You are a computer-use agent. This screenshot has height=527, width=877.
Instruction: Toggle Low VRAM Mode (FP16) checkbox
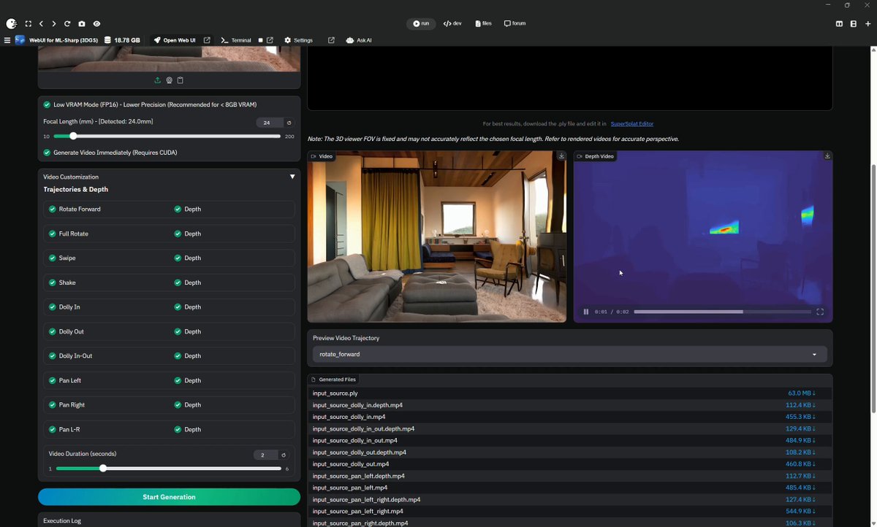[47, 104]
